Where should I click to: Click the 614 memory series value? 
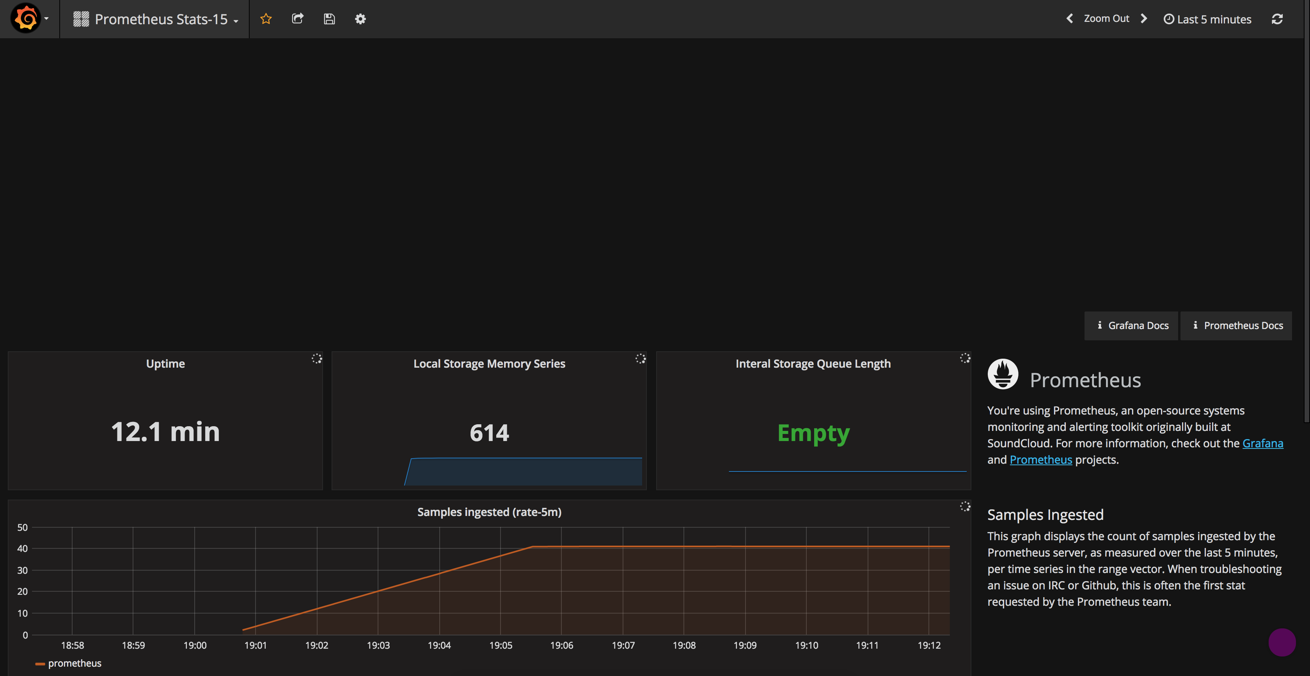click(x=489, y=433)
